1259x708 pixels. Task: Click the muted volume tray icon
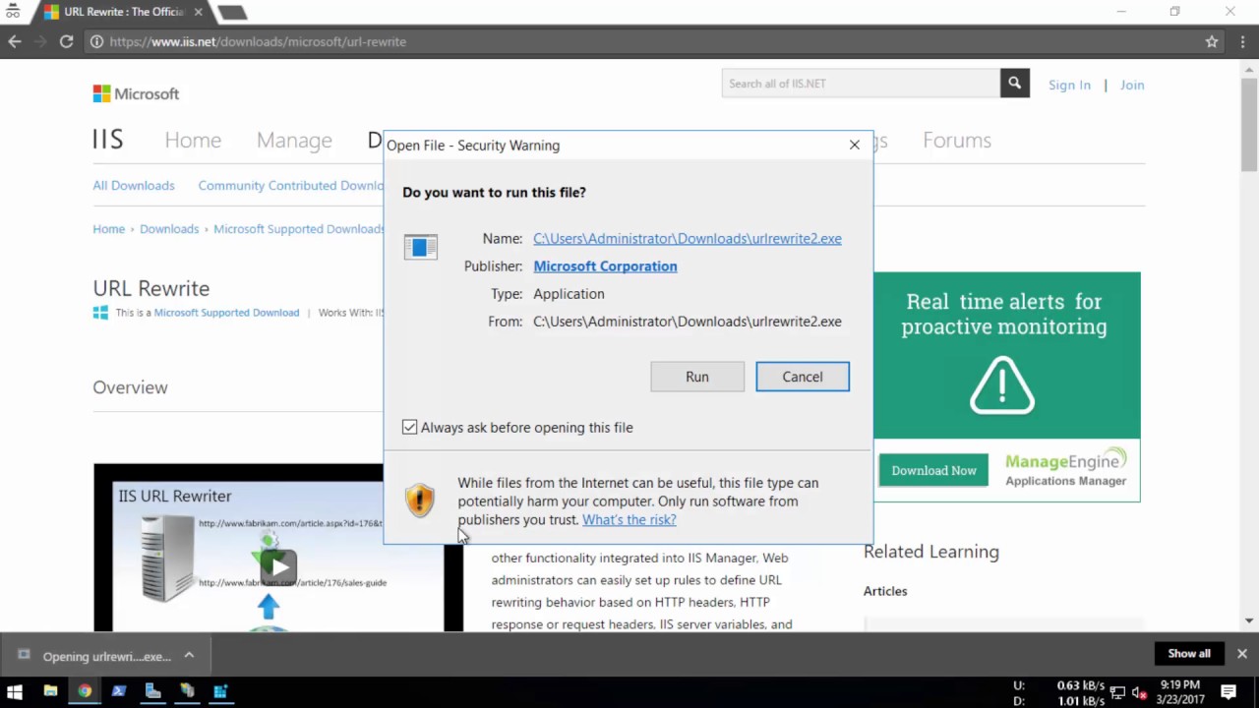click(x=1138, y=692)
